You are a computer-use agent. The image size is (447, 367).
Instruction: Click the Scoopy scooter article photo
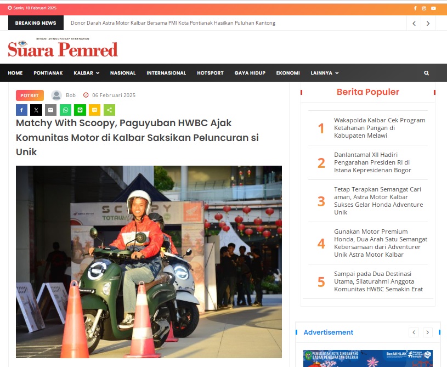pos(149,262)
